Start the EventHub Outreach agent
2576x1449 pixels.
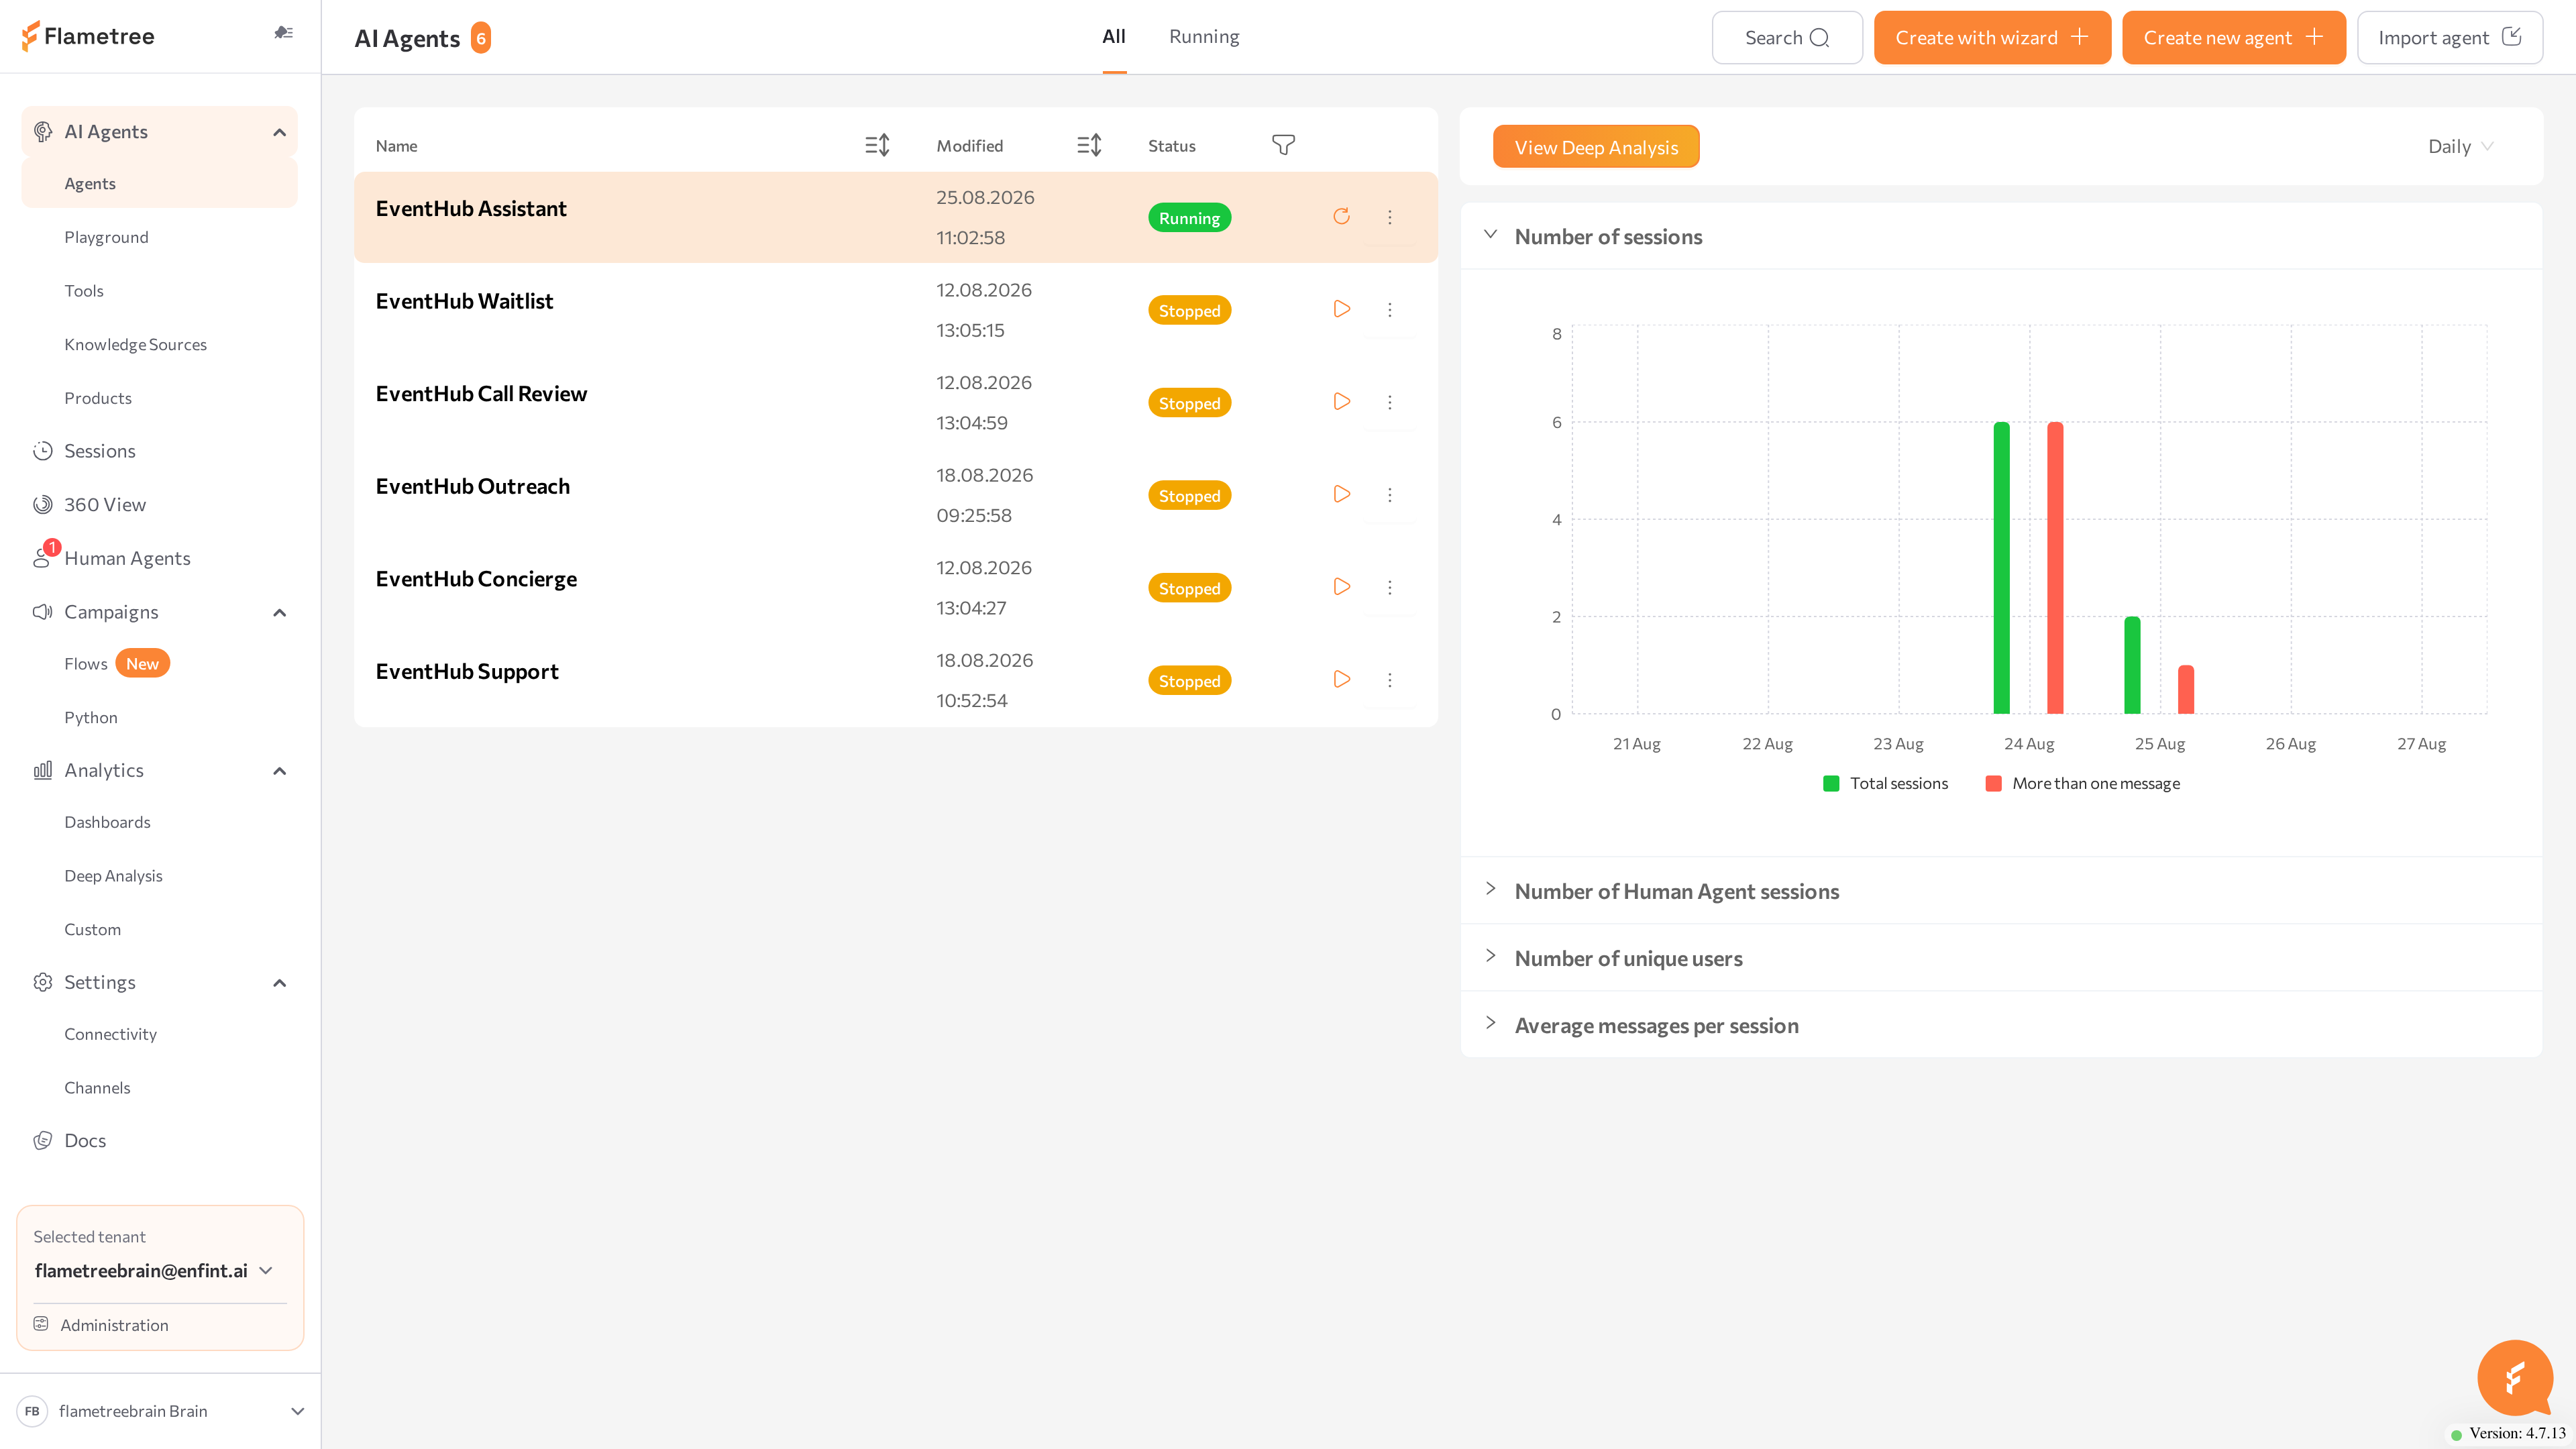(x=1341, y=494)
